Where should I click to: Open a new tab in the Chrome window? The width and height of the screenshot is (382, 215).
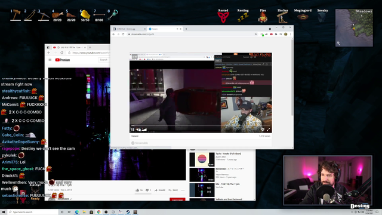[186, 29]
